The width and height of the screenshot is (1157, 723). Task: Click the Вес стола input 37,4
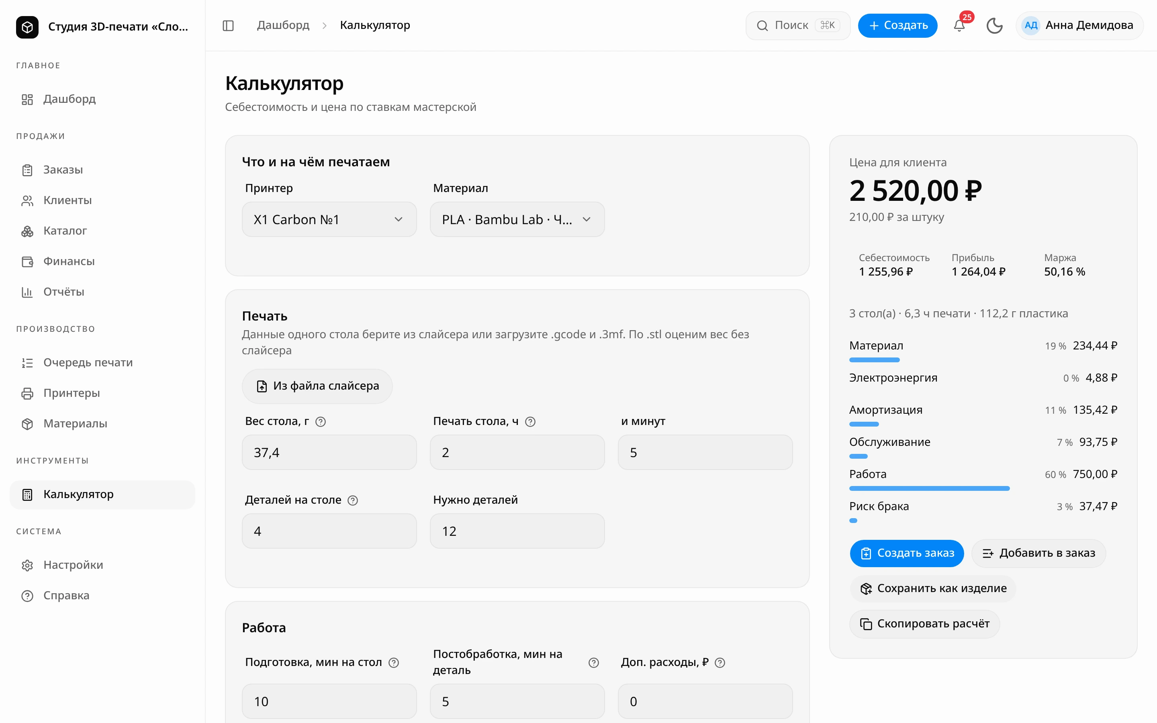coord(329,452)
